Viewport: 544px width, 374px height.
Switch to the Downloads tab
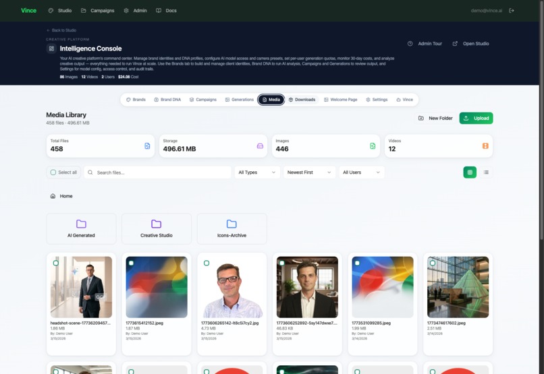[302, 100]
